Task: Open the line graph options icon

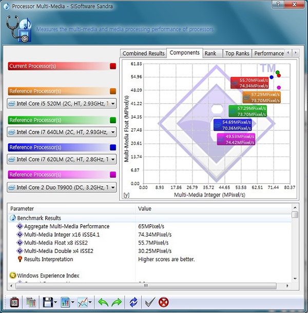Action: point(83,302)
